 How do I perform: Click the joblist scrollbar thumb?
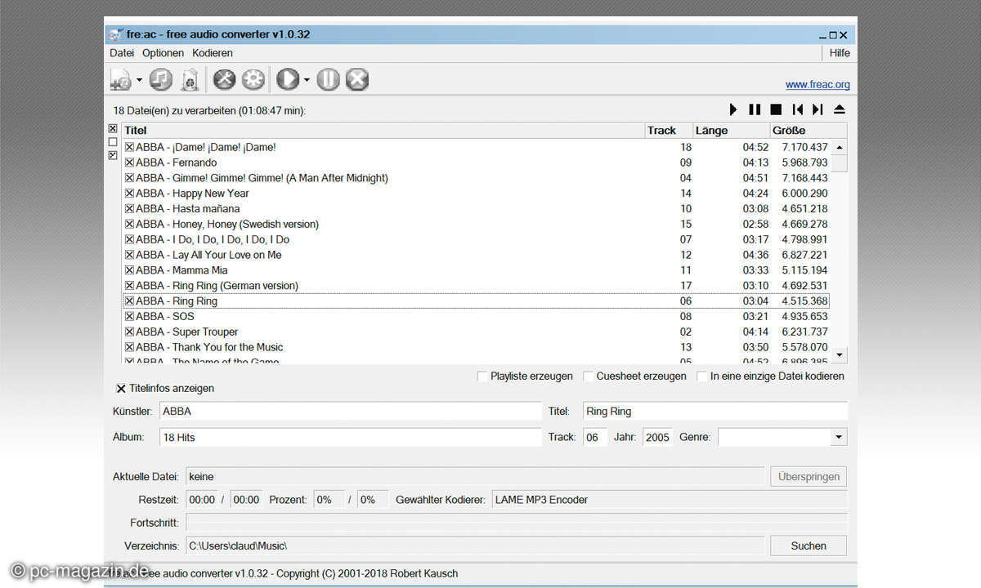point(840,163)
